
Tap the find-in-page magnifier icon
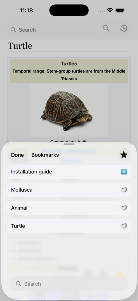[x=106, y=28]
